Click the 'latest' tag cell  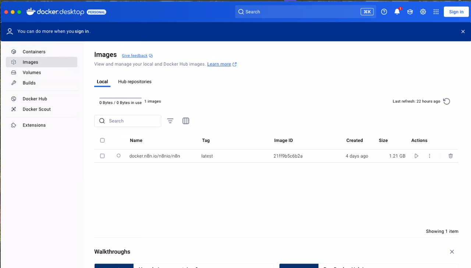point(207,156)
